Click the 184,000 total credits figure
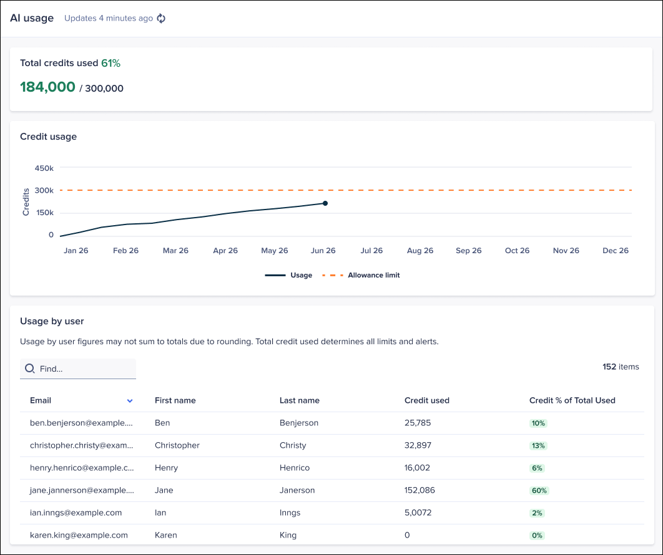 pos(48,87)
